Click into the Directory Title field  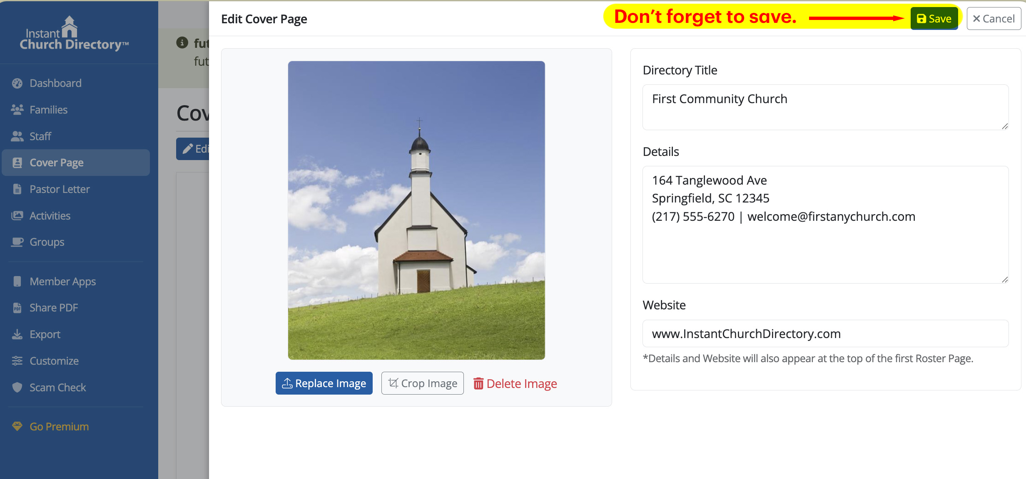pos(825,107)
